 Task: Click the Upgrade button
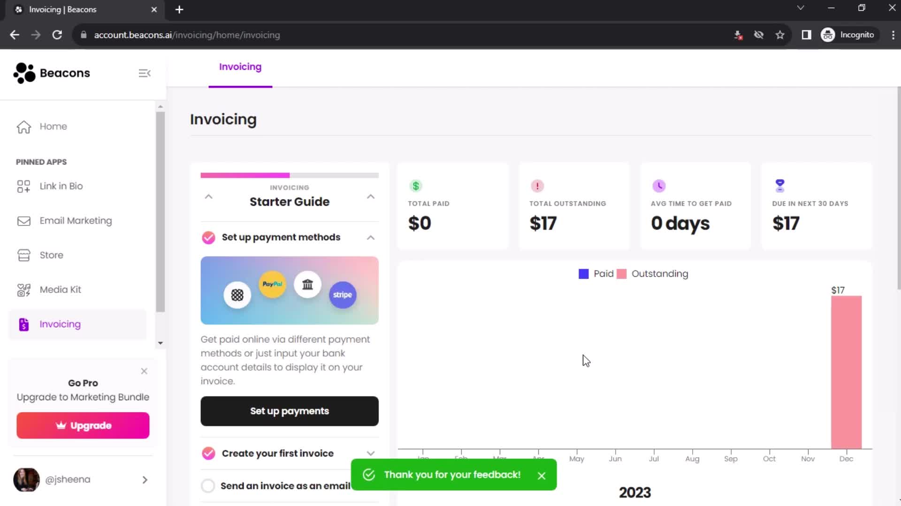[x=83, y=425]
